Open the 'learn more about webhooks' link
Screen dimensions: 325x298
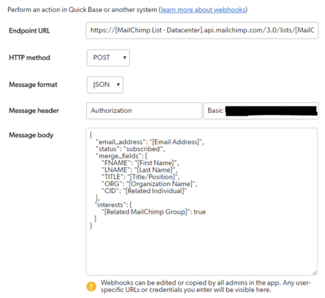203,10
